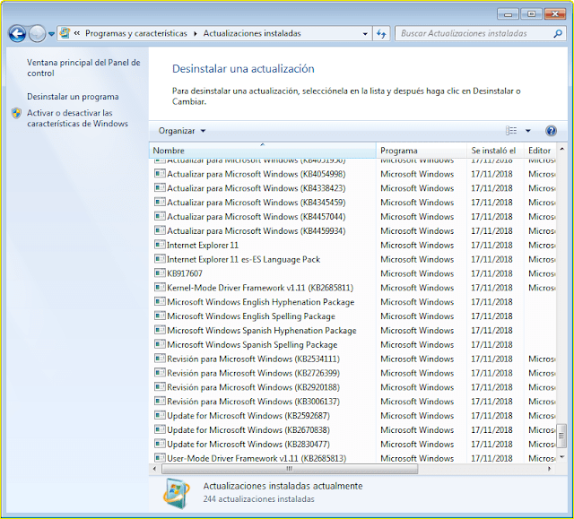Click Microsoft Windows in the KB917607 row
The image size is (574, 519).
(417, 273)
